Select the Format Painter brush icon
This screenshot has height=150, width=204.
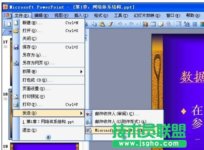pos(110,24)
